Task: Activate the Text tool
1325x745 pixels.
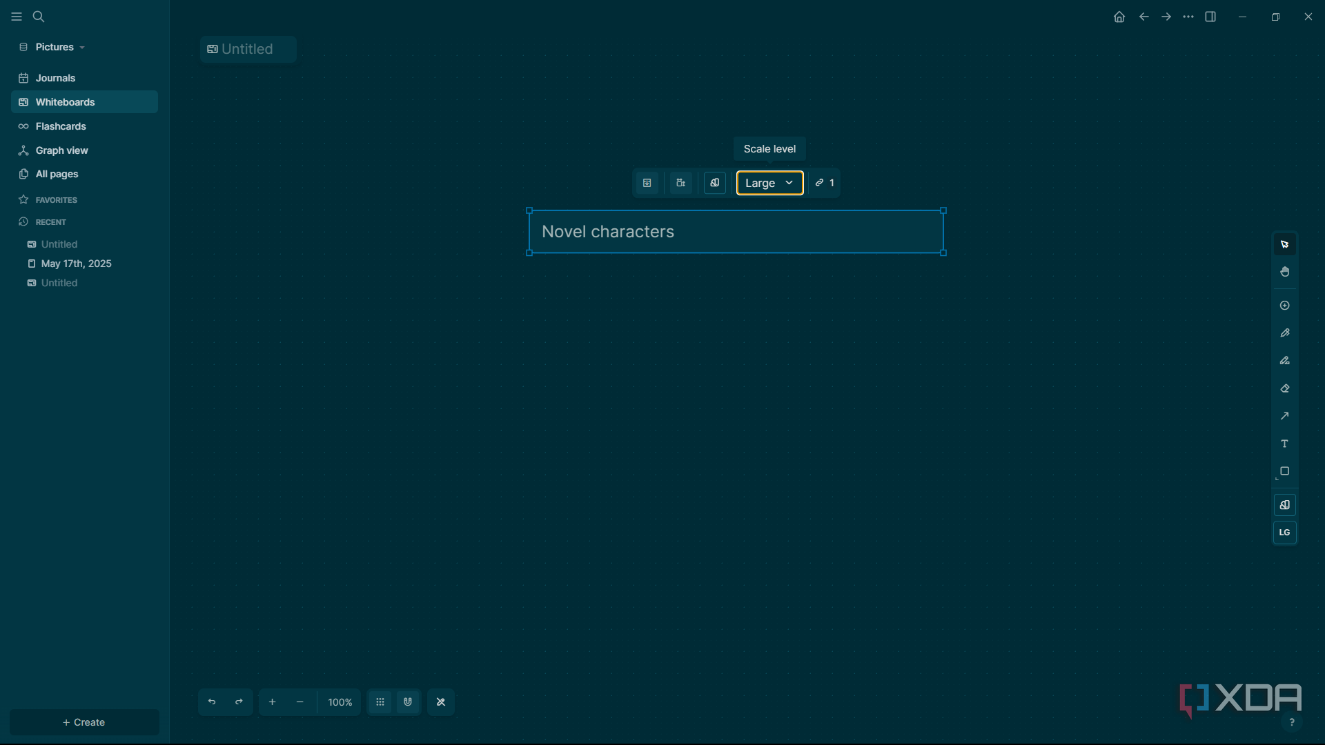Action: (1284, 444)
